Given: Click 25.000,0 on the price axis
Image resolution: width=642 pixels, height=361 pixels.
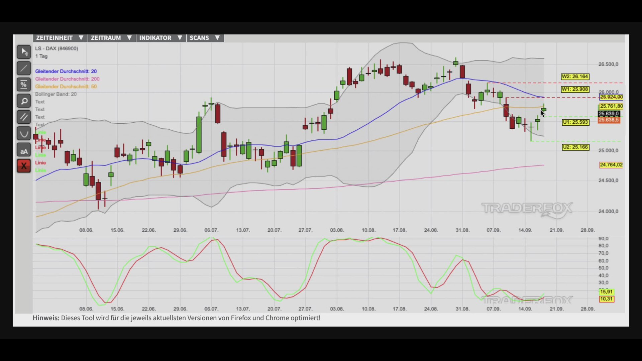Looking at the screenshot, I should 608,150.
